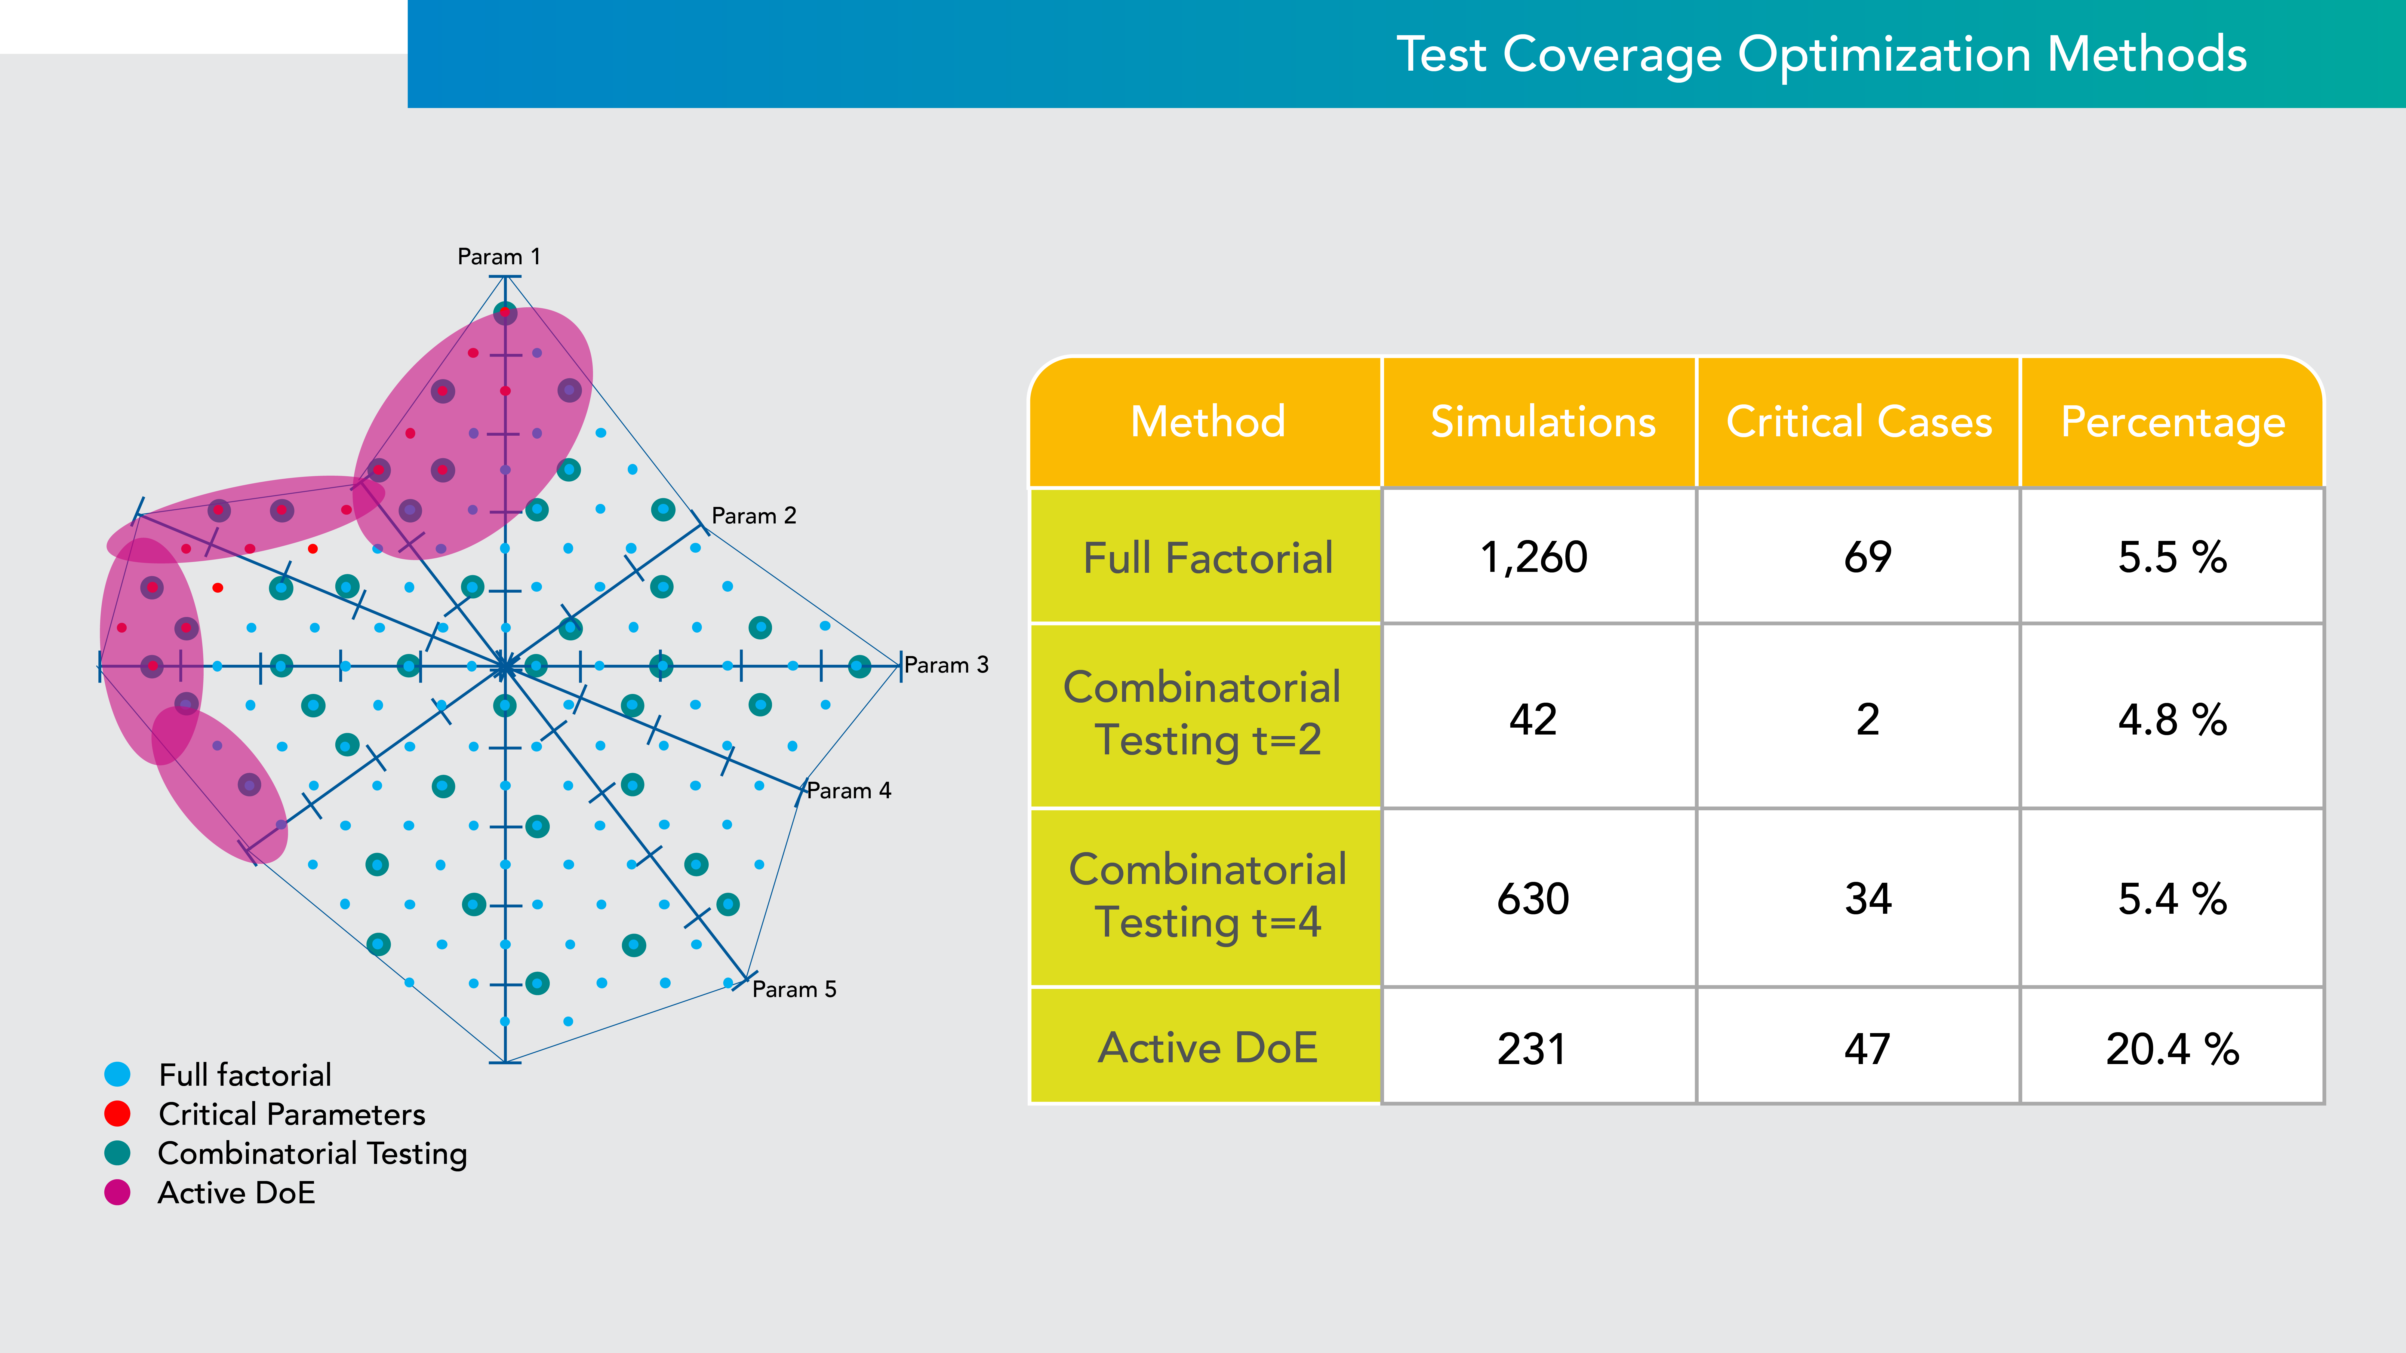Select the Param 2 axis label
This screenshot has height=1353, width=2406.
(x=754, y=515)
